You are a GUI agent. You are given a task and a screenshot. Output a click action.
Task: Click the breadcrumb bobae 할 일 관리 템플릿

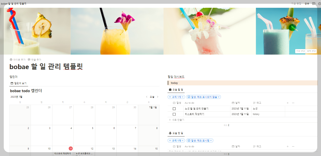click(14, 4)
